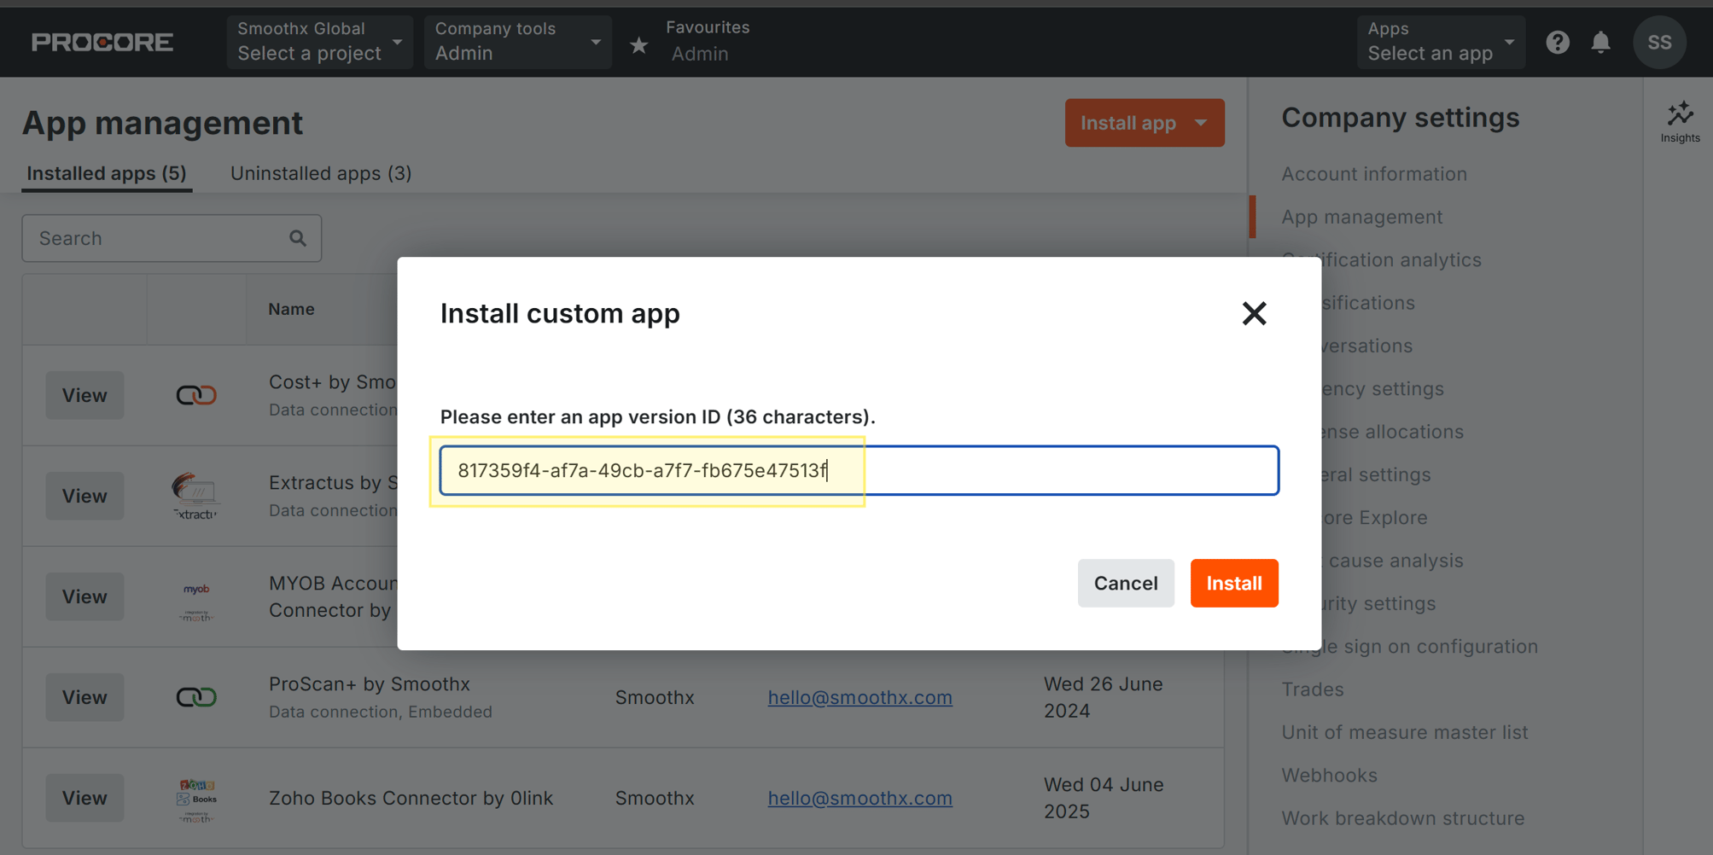Open Account information settings

tap(1374, 174)
